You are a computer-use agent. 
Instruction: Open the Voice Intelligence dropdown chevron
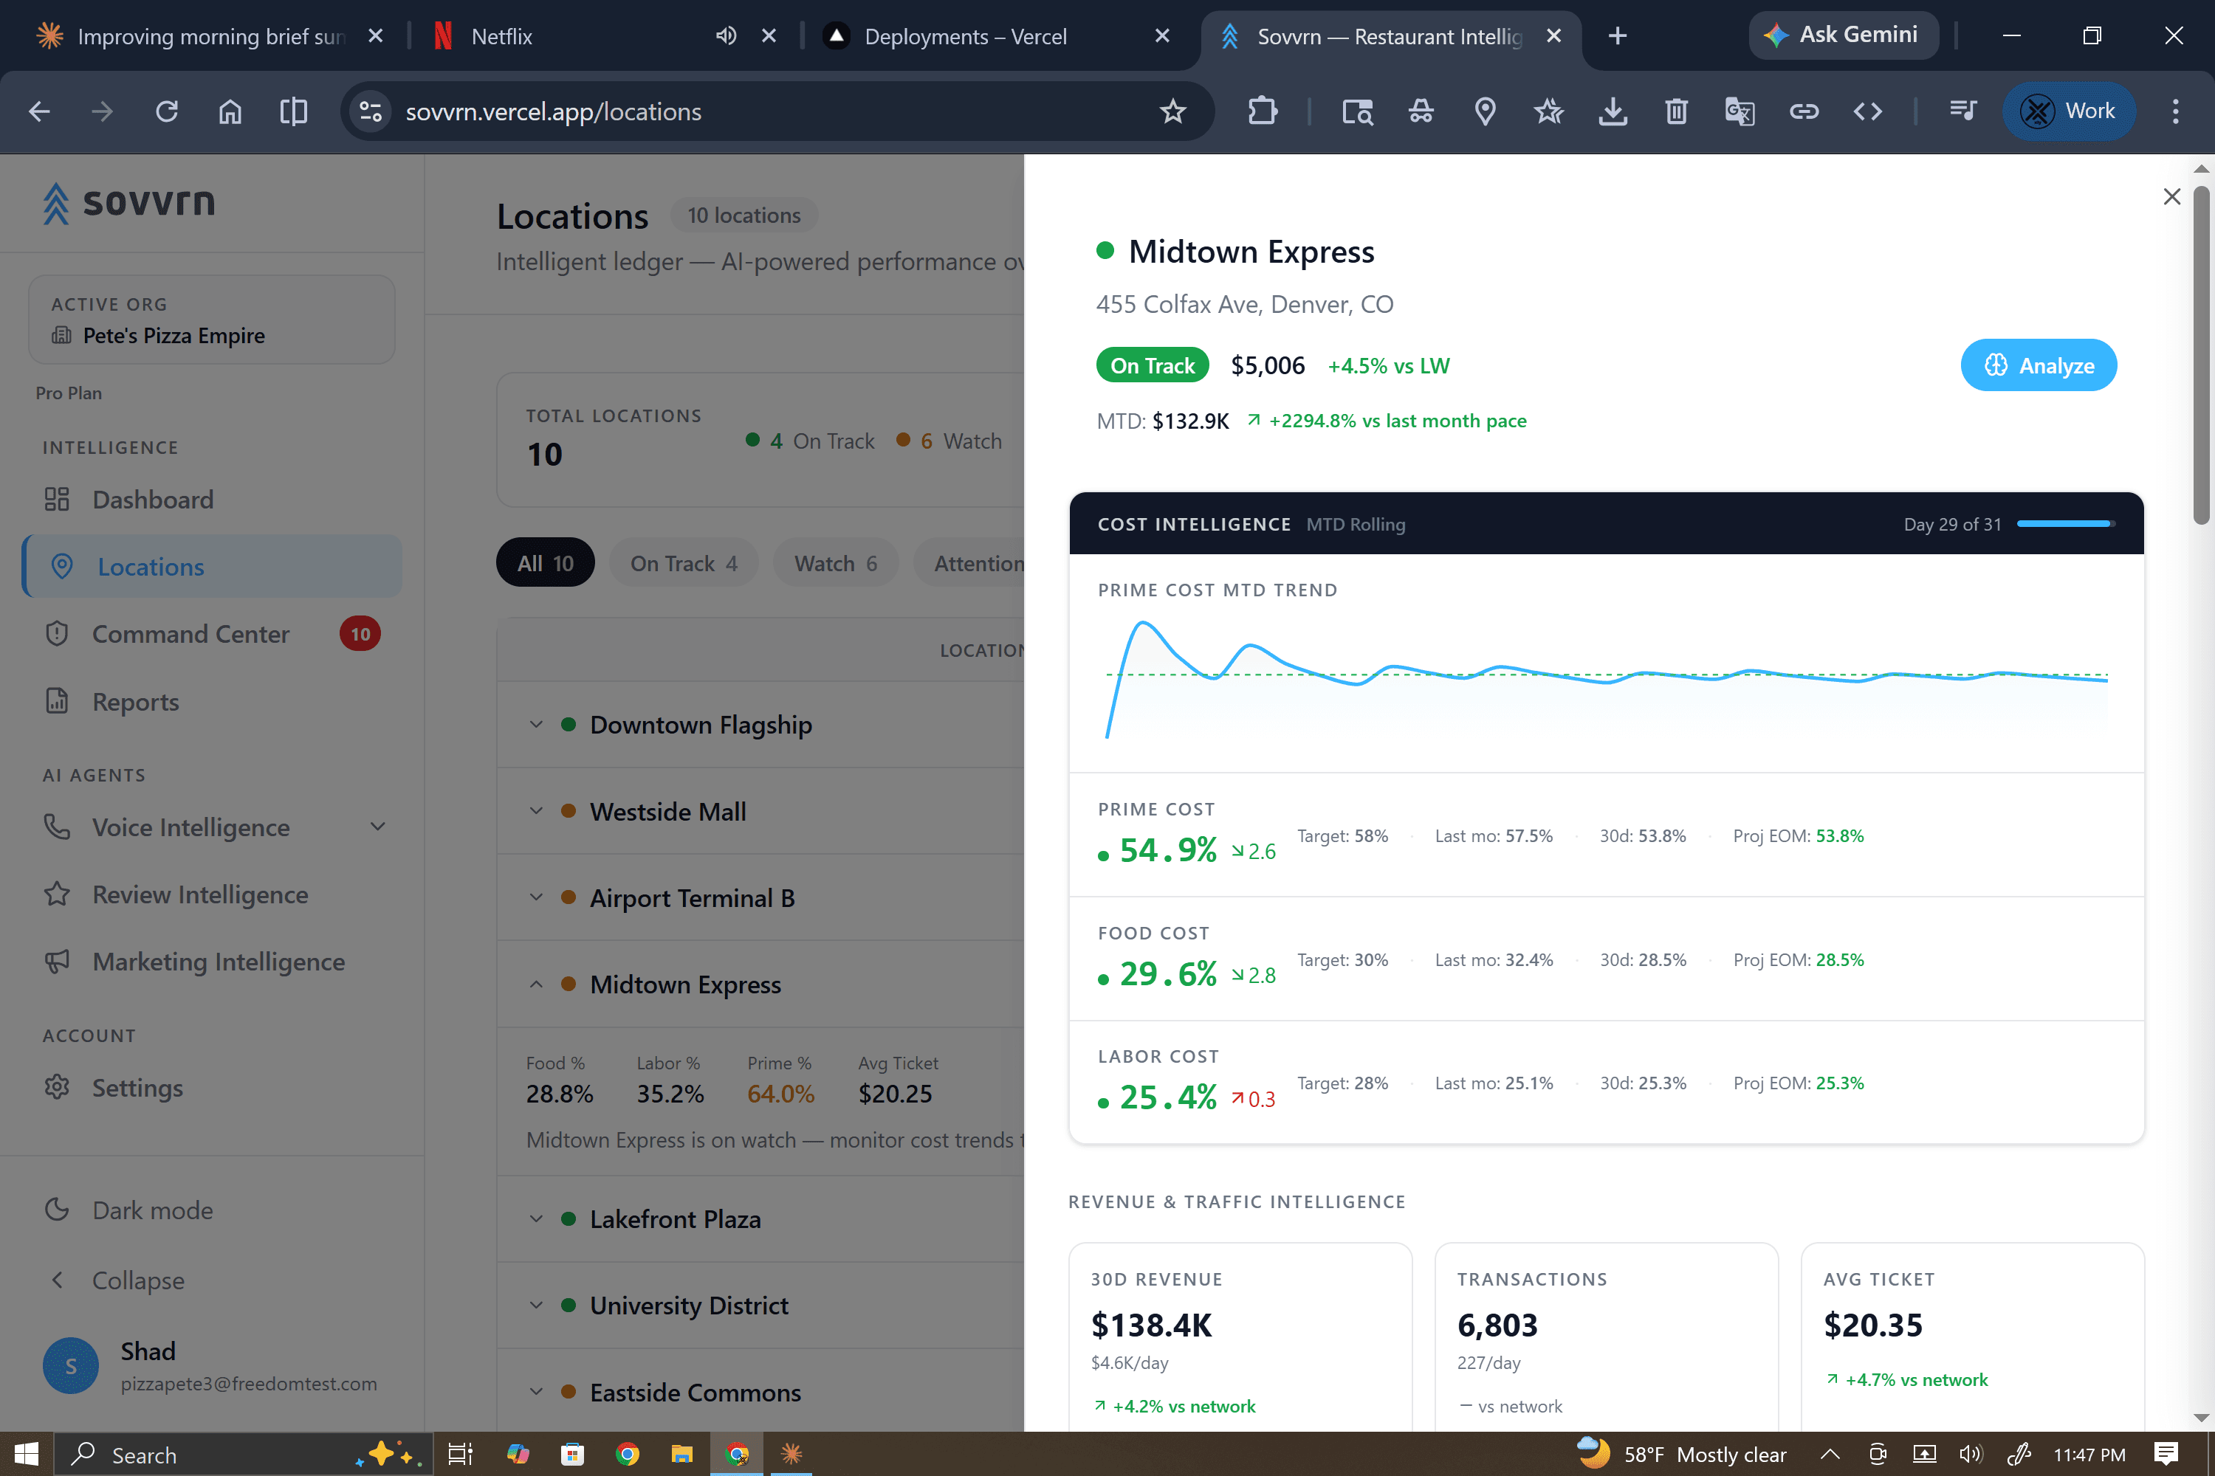click(x=377, y=827)
